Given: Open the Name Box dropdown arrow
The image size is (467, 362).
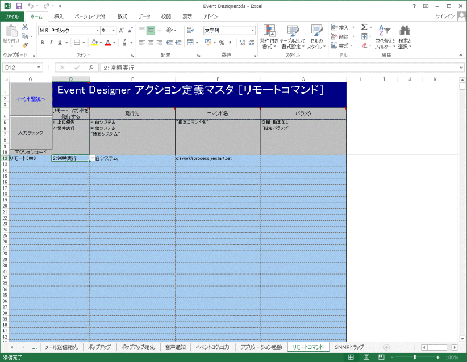Looking at the screenshot, I should [x=39, y=68].
